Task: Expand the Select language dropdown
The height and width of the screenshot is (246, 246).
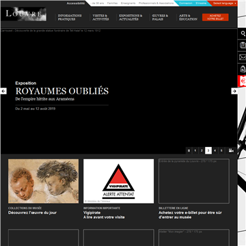Action: (x=224, y=3)
